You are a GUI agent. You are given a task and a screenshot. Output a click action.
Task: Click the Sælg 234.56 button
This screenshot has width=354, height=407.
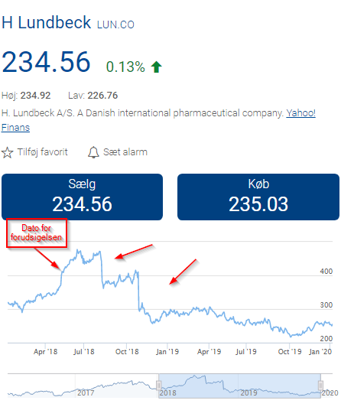pos(83,197)
